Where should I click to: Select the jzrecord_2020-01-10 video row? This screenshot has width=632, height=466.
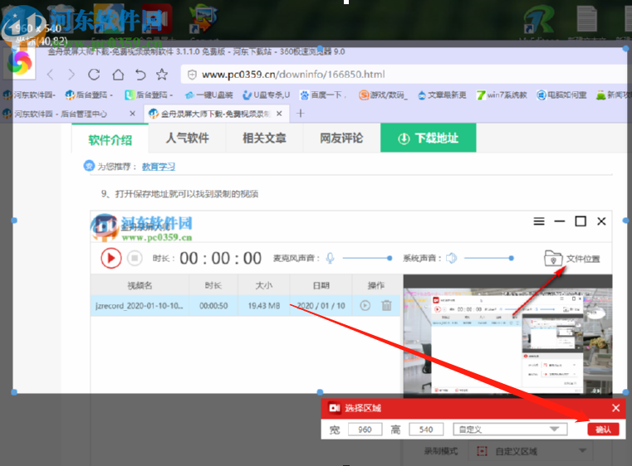click(x=246, y=306)
